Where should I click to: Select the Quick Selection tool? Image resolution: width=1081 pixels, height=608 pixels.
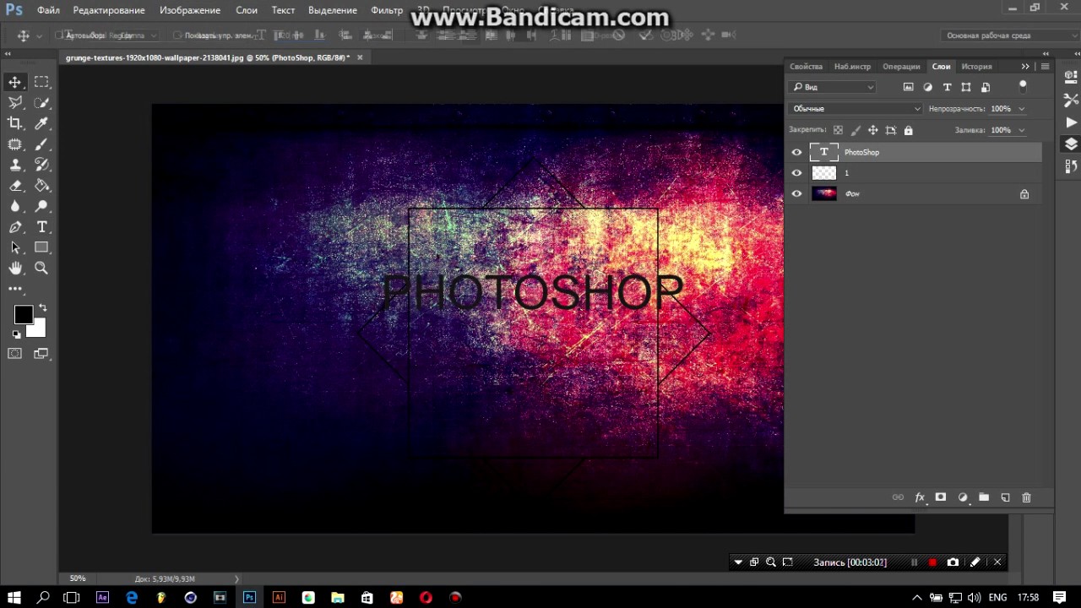point(41,102)
